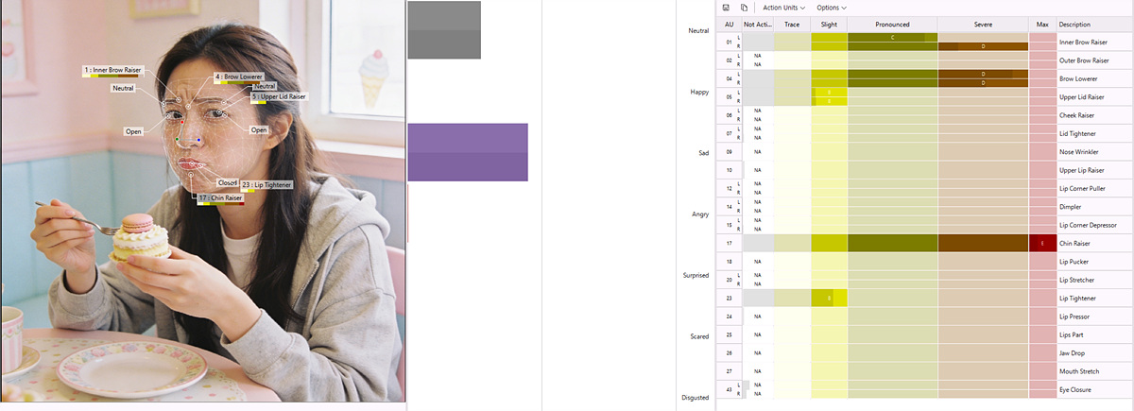Select the Chin Raiser row's red Max cell
This screenshot has width=1134, height=411.
(x=1042, y=243)
